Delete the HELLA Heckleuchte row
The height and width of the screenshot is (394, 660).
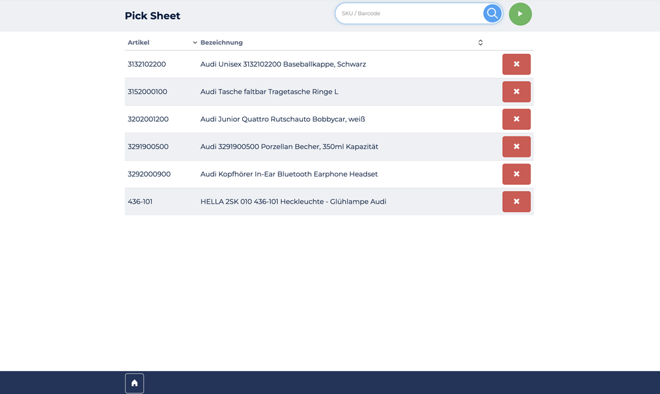(x=516, y=202)
